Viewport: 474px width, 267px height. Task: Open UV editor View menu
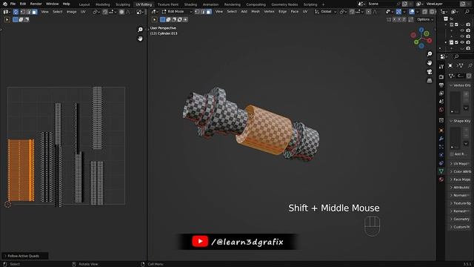pos(44,12)
